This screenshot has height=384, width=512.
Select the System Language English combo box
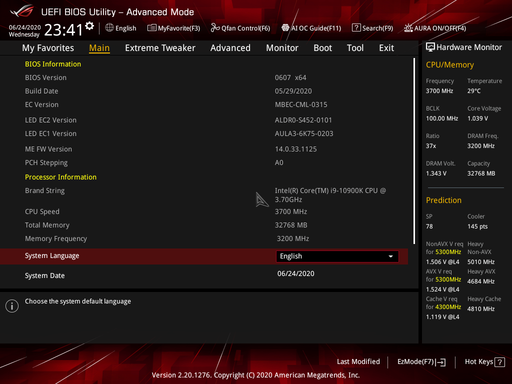point(337,256)
